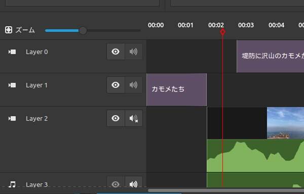
Task: Unmute Layer 2 with muted speaker icon
Action: point(134,118)
